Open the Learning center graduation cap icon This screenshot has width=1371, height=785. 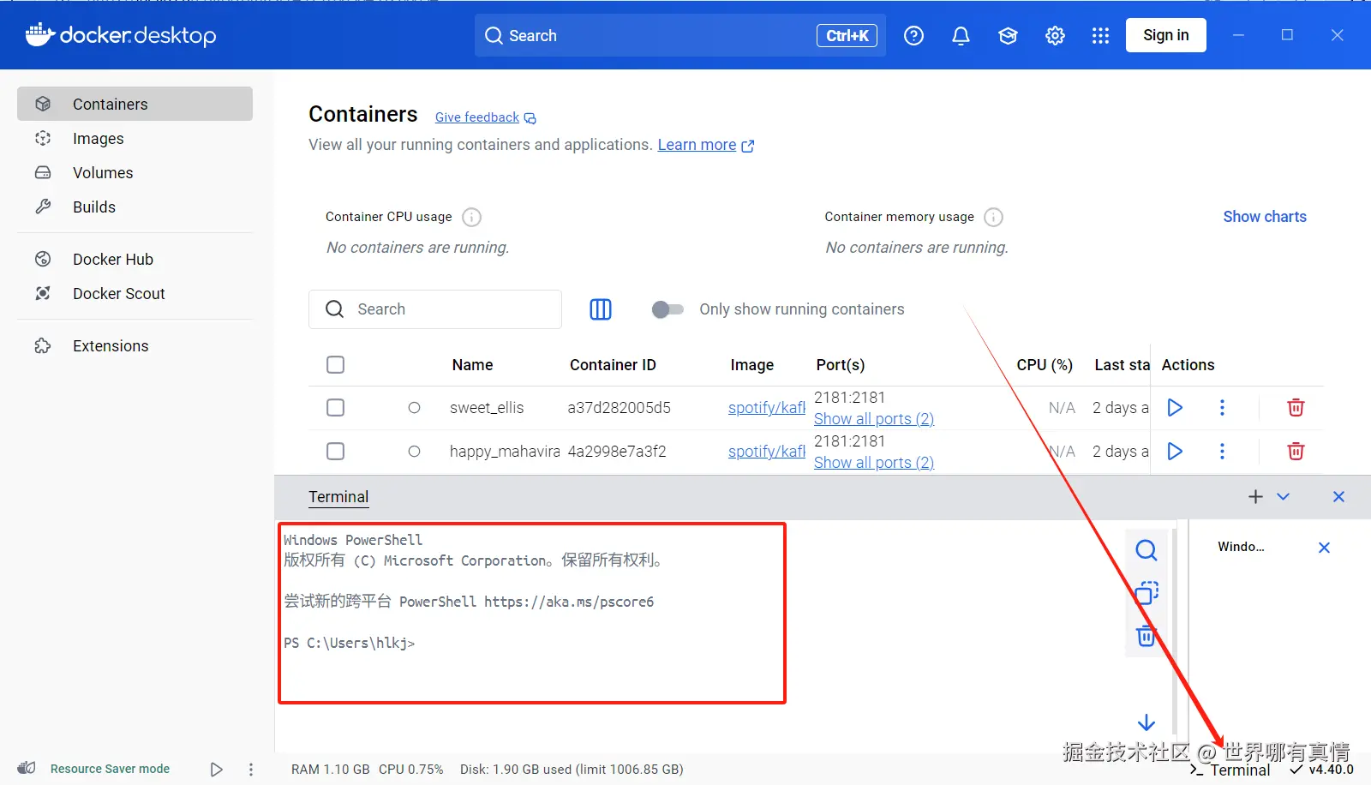pos(1008,35)
